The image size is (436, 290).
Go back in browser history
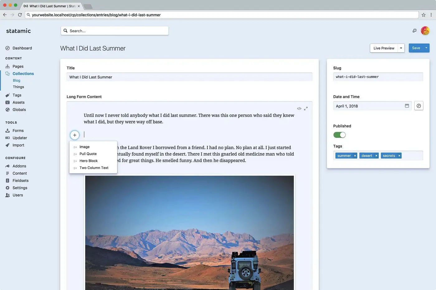click(x=5, y=15)
